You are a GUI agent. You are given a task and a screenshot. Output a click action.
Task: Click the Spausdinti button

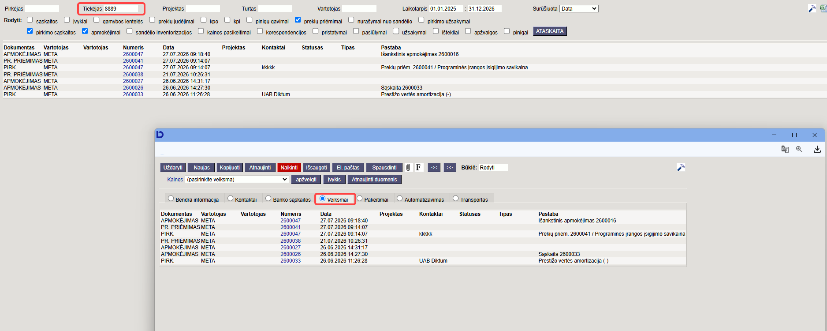click(x=384, y=168)
